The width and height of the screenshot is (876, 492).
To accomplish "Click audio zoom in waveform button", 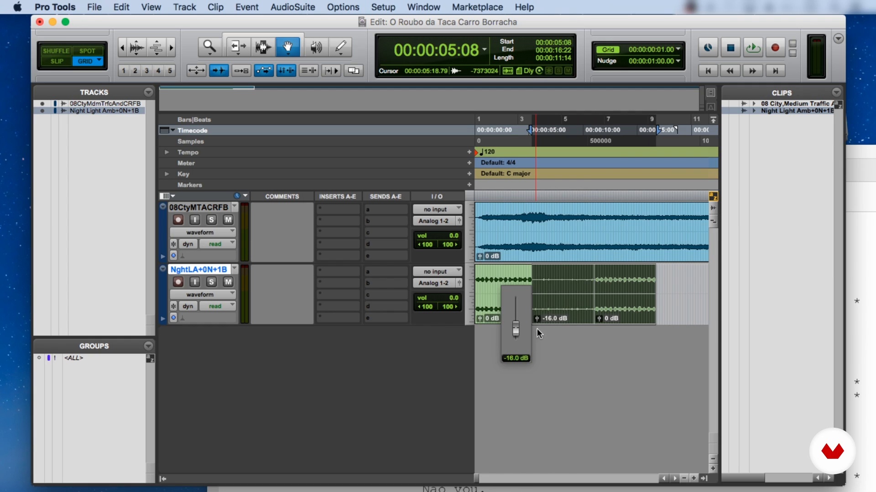I will pyautogui.click(x=137, y=47).
